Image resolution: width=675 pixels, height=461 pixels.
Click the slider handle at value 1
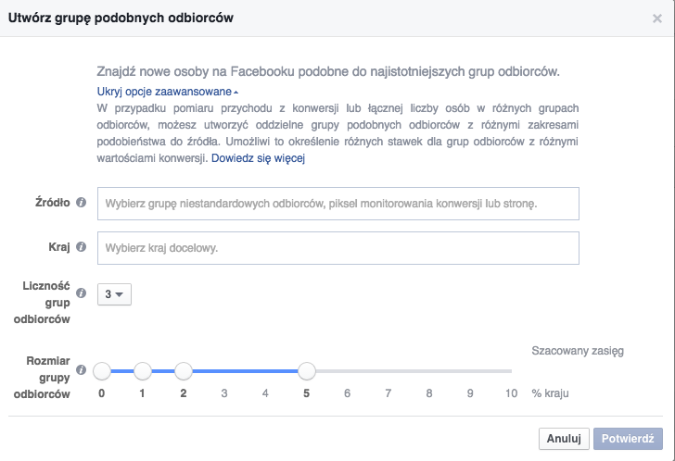click(x=143, y=371)
